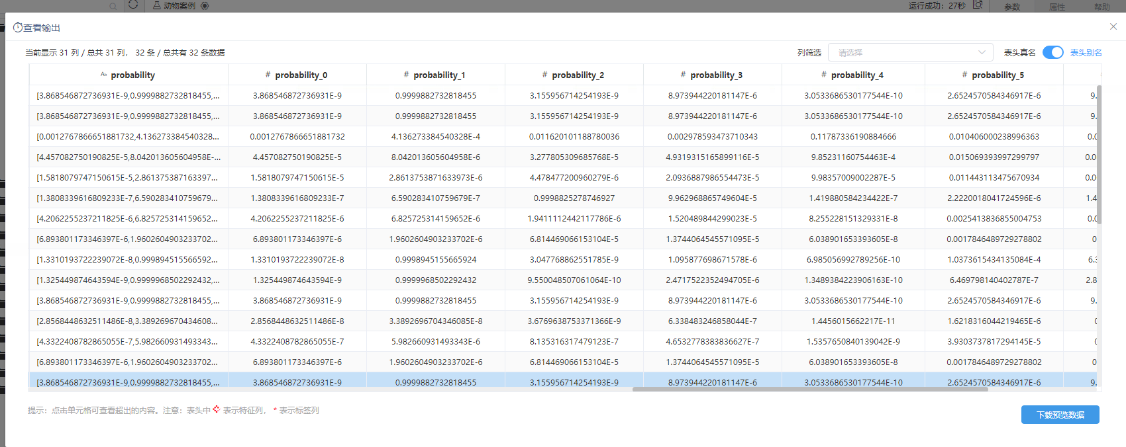The image size is (1126, 447).
Task: Click the 表头真名 label
Action: pyautogui.click(x=1020, y=52)
